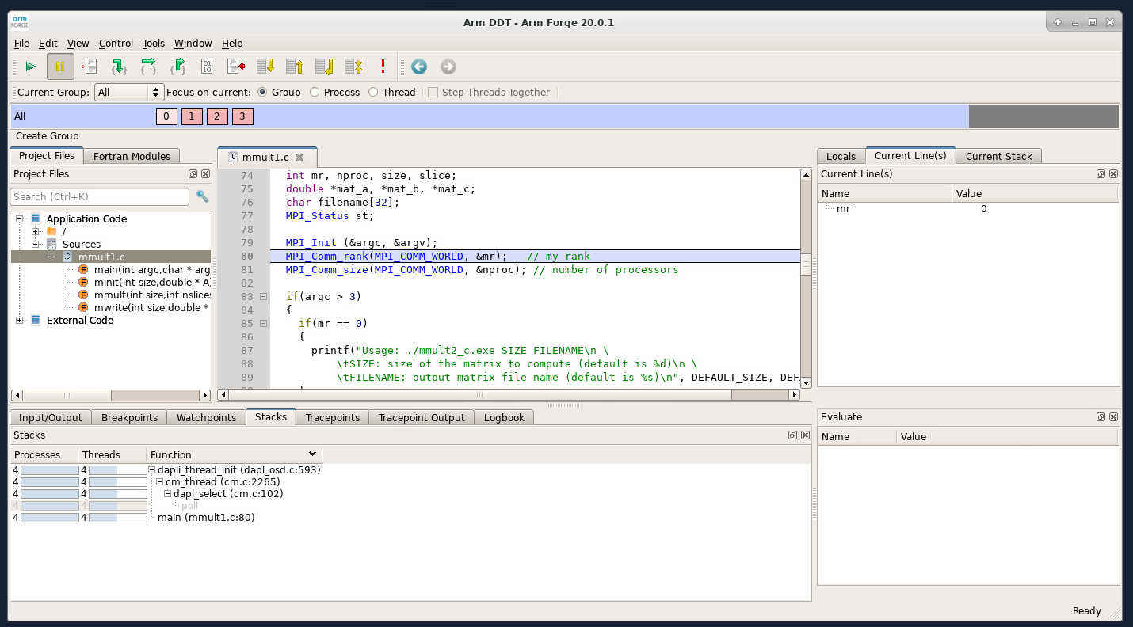Switch to the Fortran Modules tab
Screen dimensions: 1133x627
[x=132, y=156]
